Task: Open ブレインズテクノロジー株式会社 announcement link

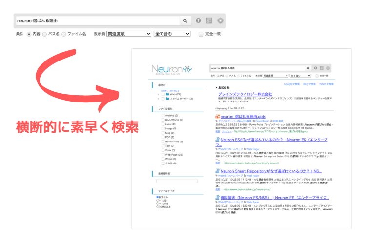Action: [245, 94]
